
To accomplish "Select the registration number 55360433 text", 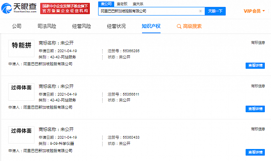I will coord(131,137).
